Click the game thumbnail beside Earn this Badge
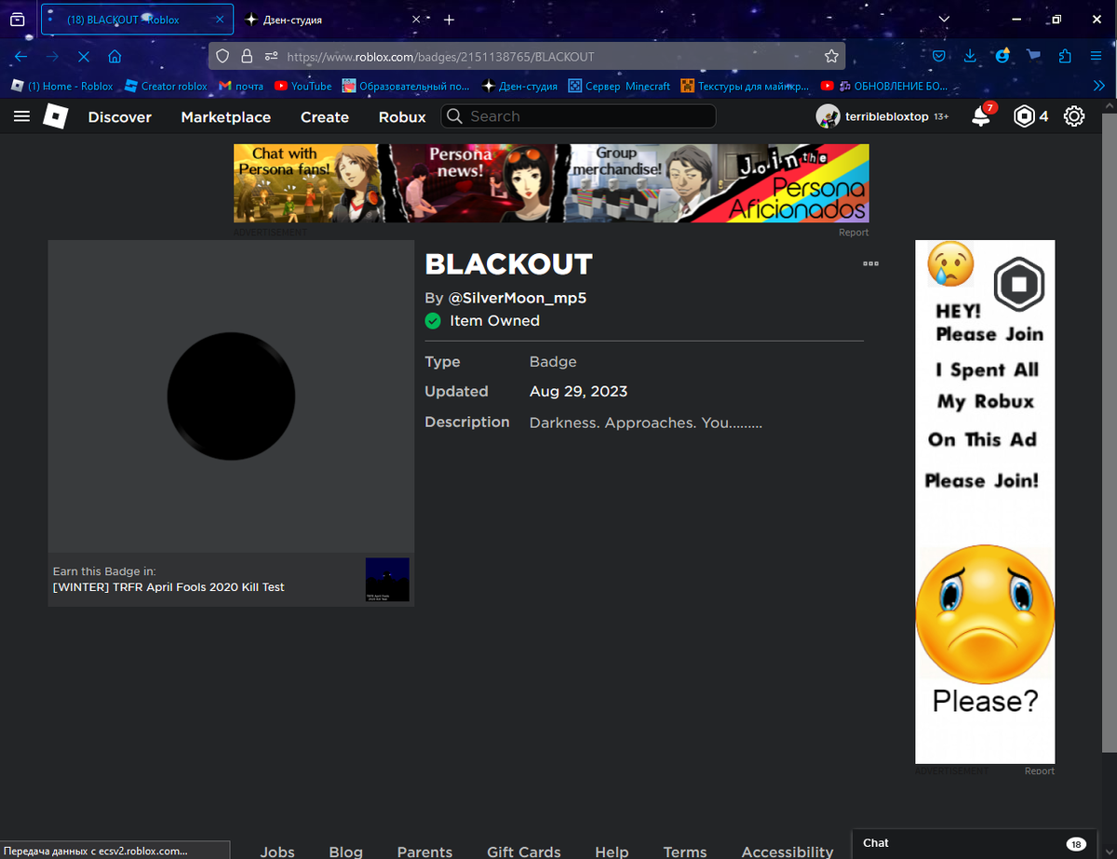 [387, 580]
